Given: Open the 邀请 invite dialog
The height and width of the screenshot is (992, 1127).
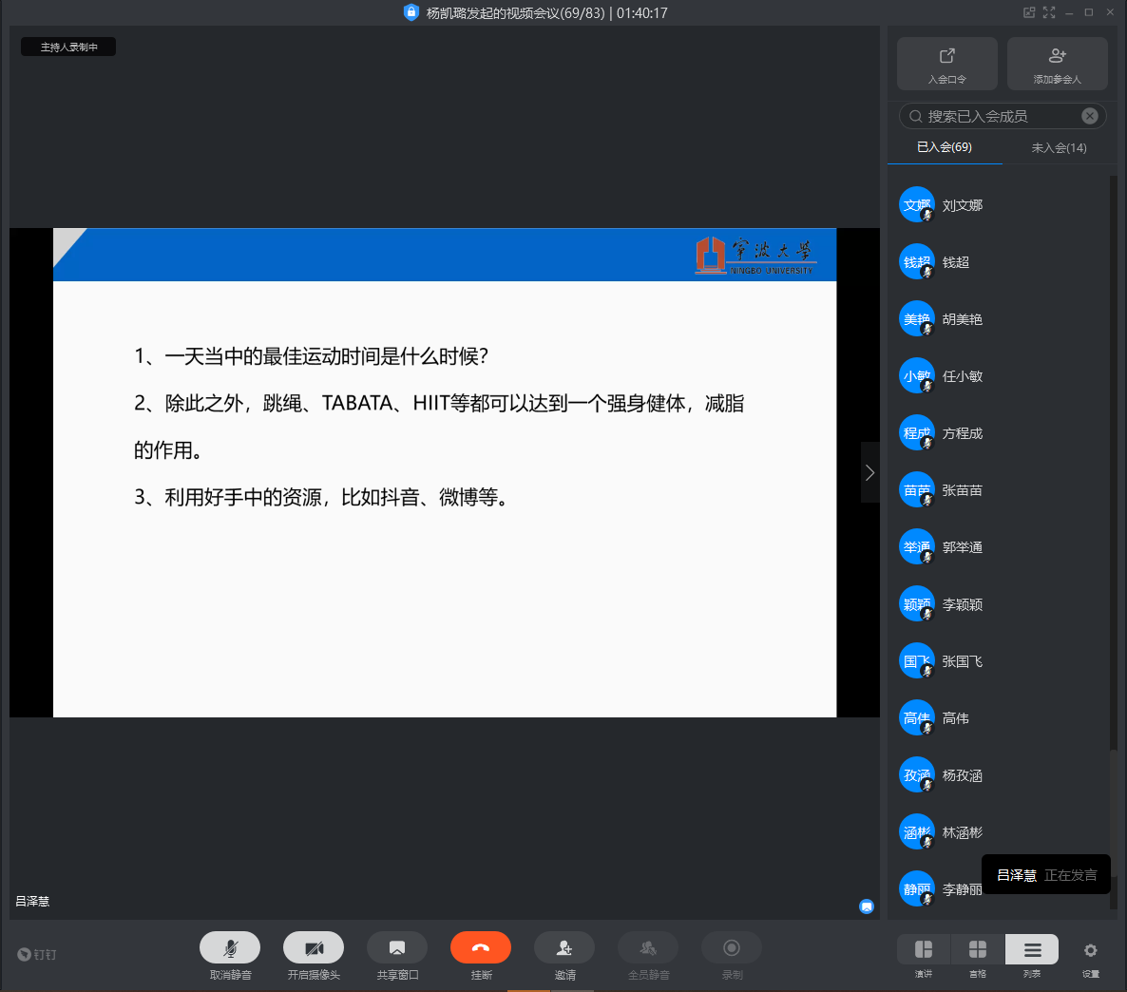Looking at the screenshot, I should click(x=564, y=948).
